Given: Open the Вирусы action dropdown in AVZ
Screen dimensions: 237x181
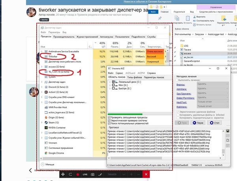Looking at the screenshot, I should [213, 84].
